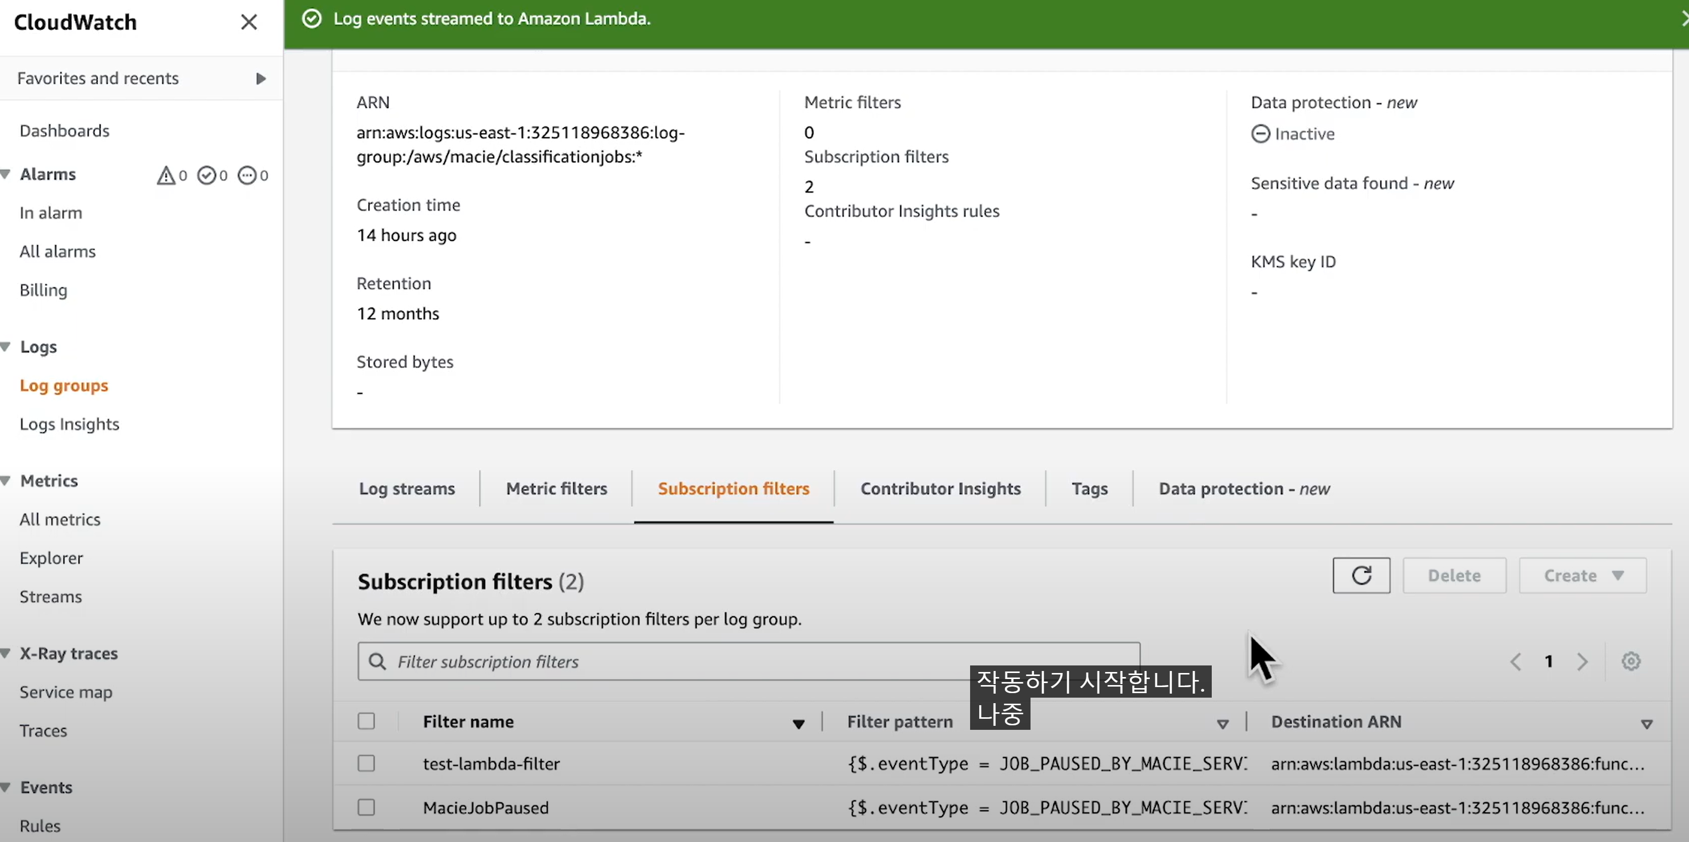Open the Create dropdown button
The width and height of the screenshot is (1689, 842).
pos(1582,575)
